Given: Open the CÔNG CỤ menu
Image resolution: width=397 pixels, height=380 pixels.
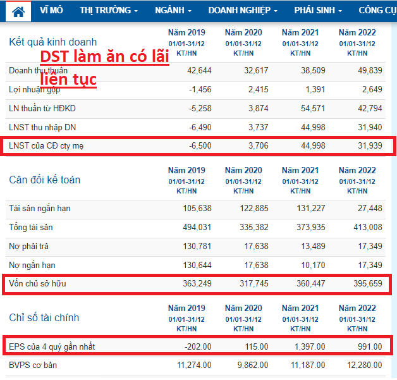Looking at the screenshot, I should 377,10.
